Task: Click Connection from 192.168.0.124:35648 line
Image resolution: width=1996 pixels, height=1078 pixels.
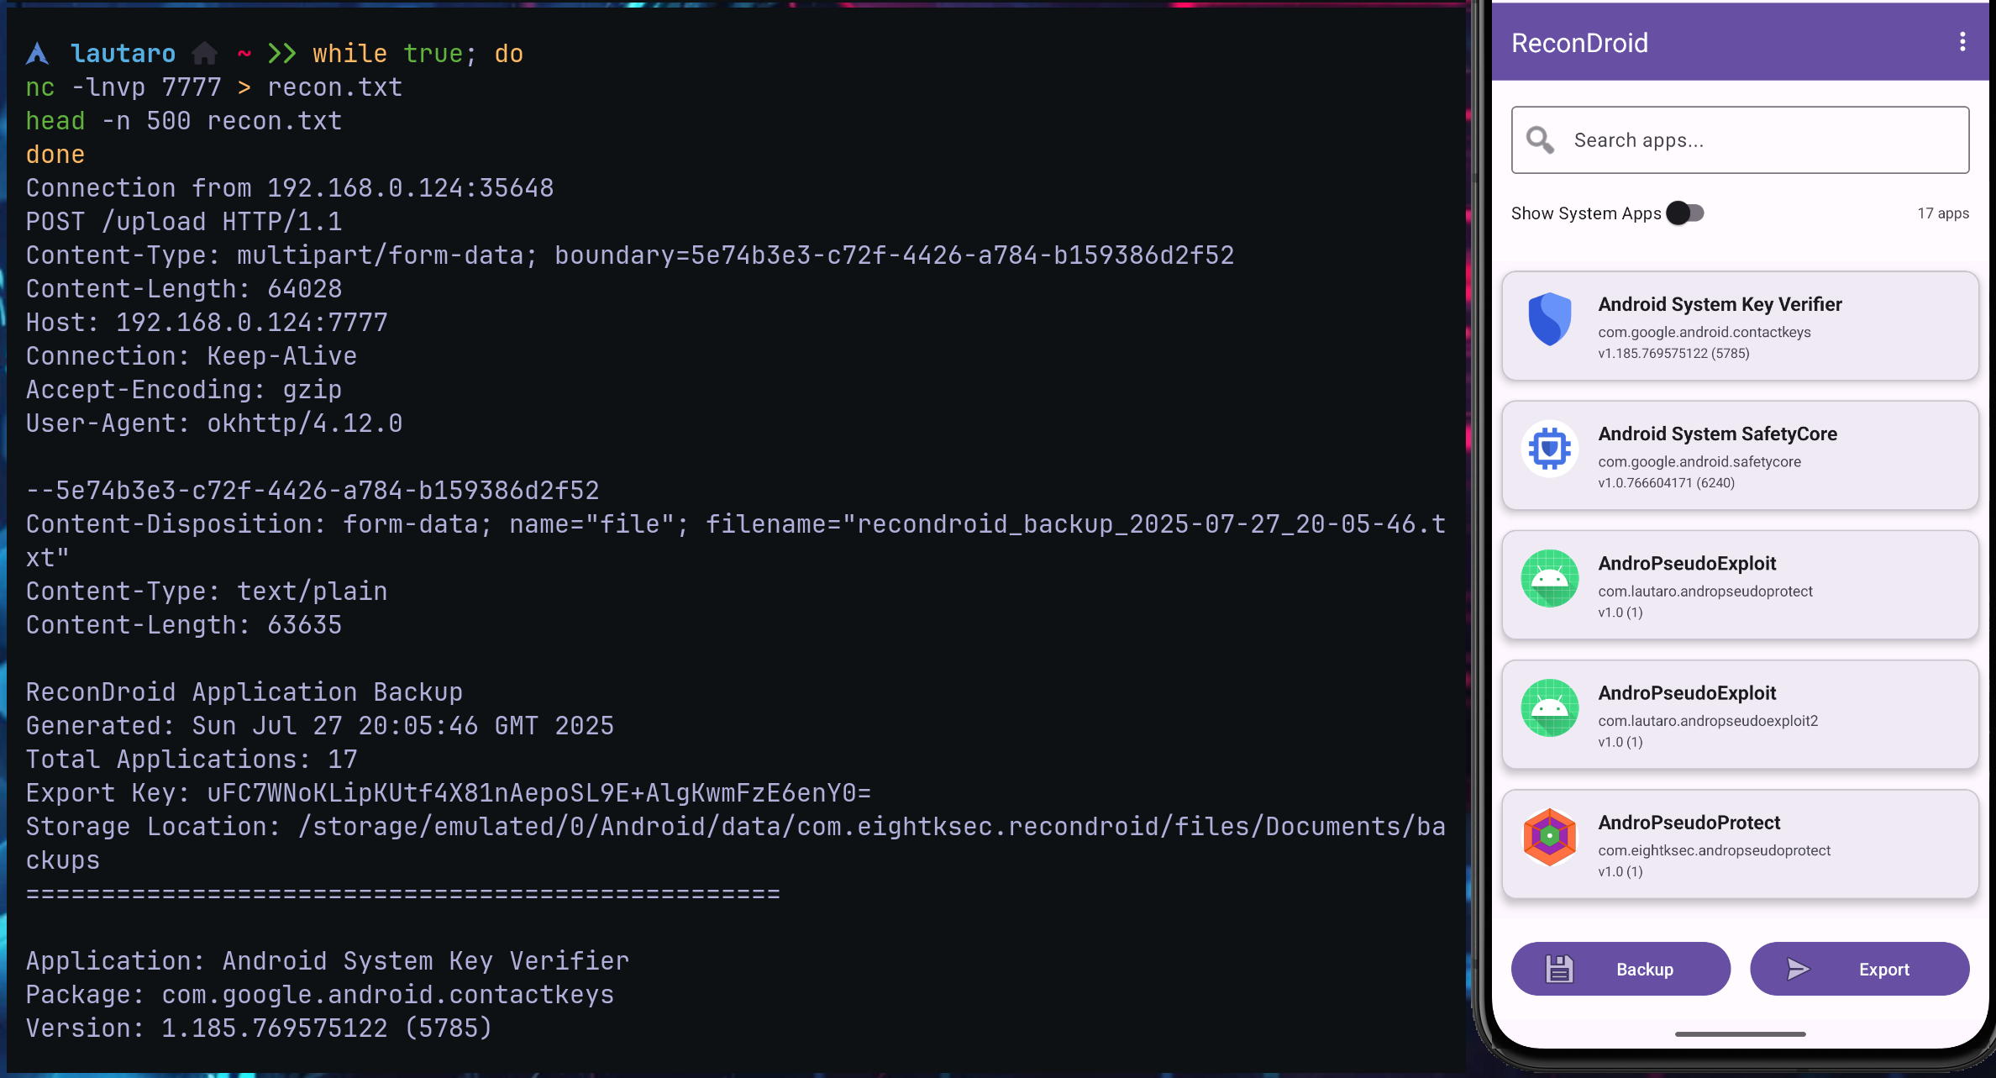Action: (x=290, y=188)
